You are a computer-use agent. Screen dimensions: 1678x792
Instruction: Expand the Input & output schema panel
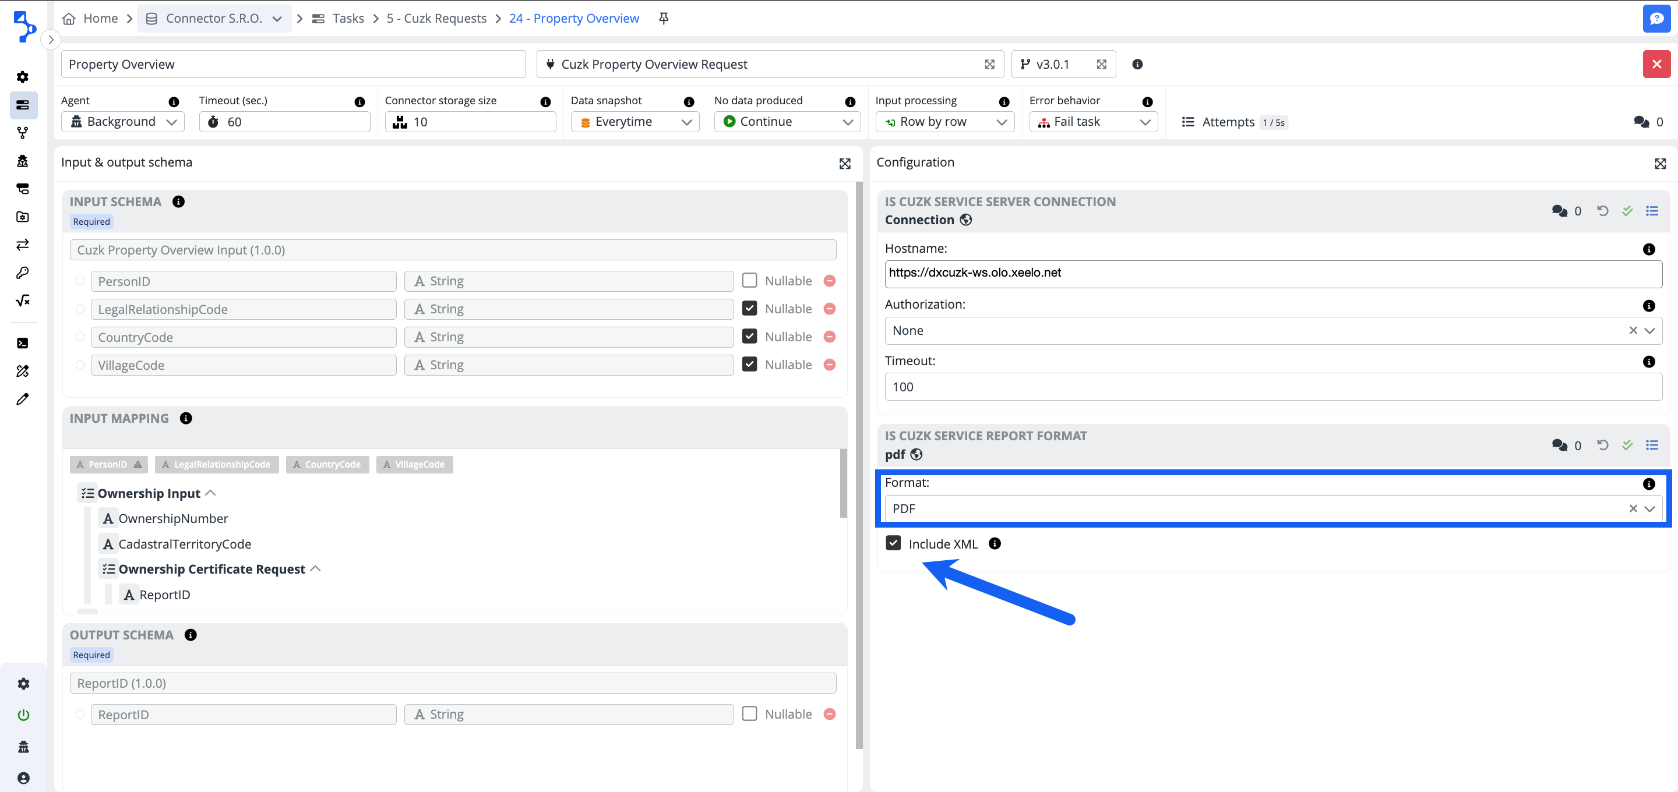click(x=844, y=164)
